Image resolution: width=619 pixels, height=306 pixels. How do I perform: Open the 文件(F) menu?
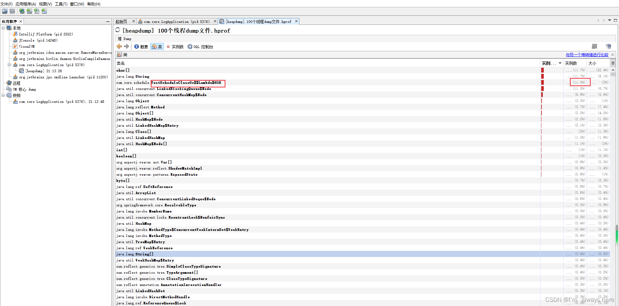[6, 4]
